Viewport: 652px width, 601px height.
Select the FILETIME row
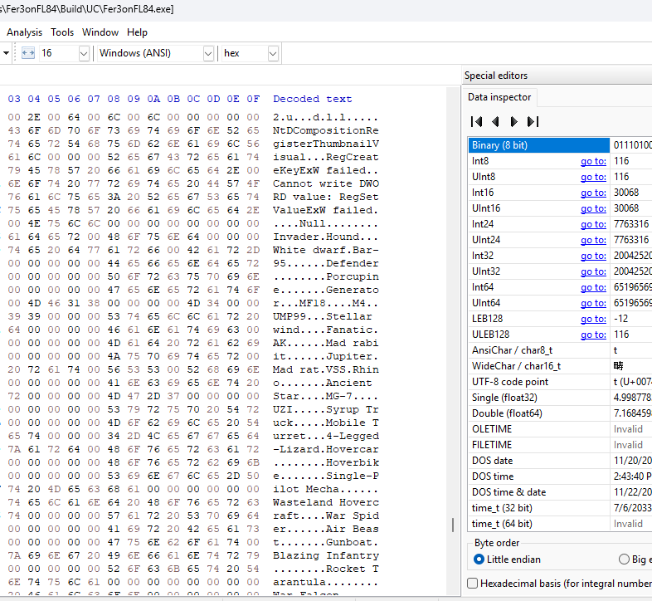tap(560, 445)
